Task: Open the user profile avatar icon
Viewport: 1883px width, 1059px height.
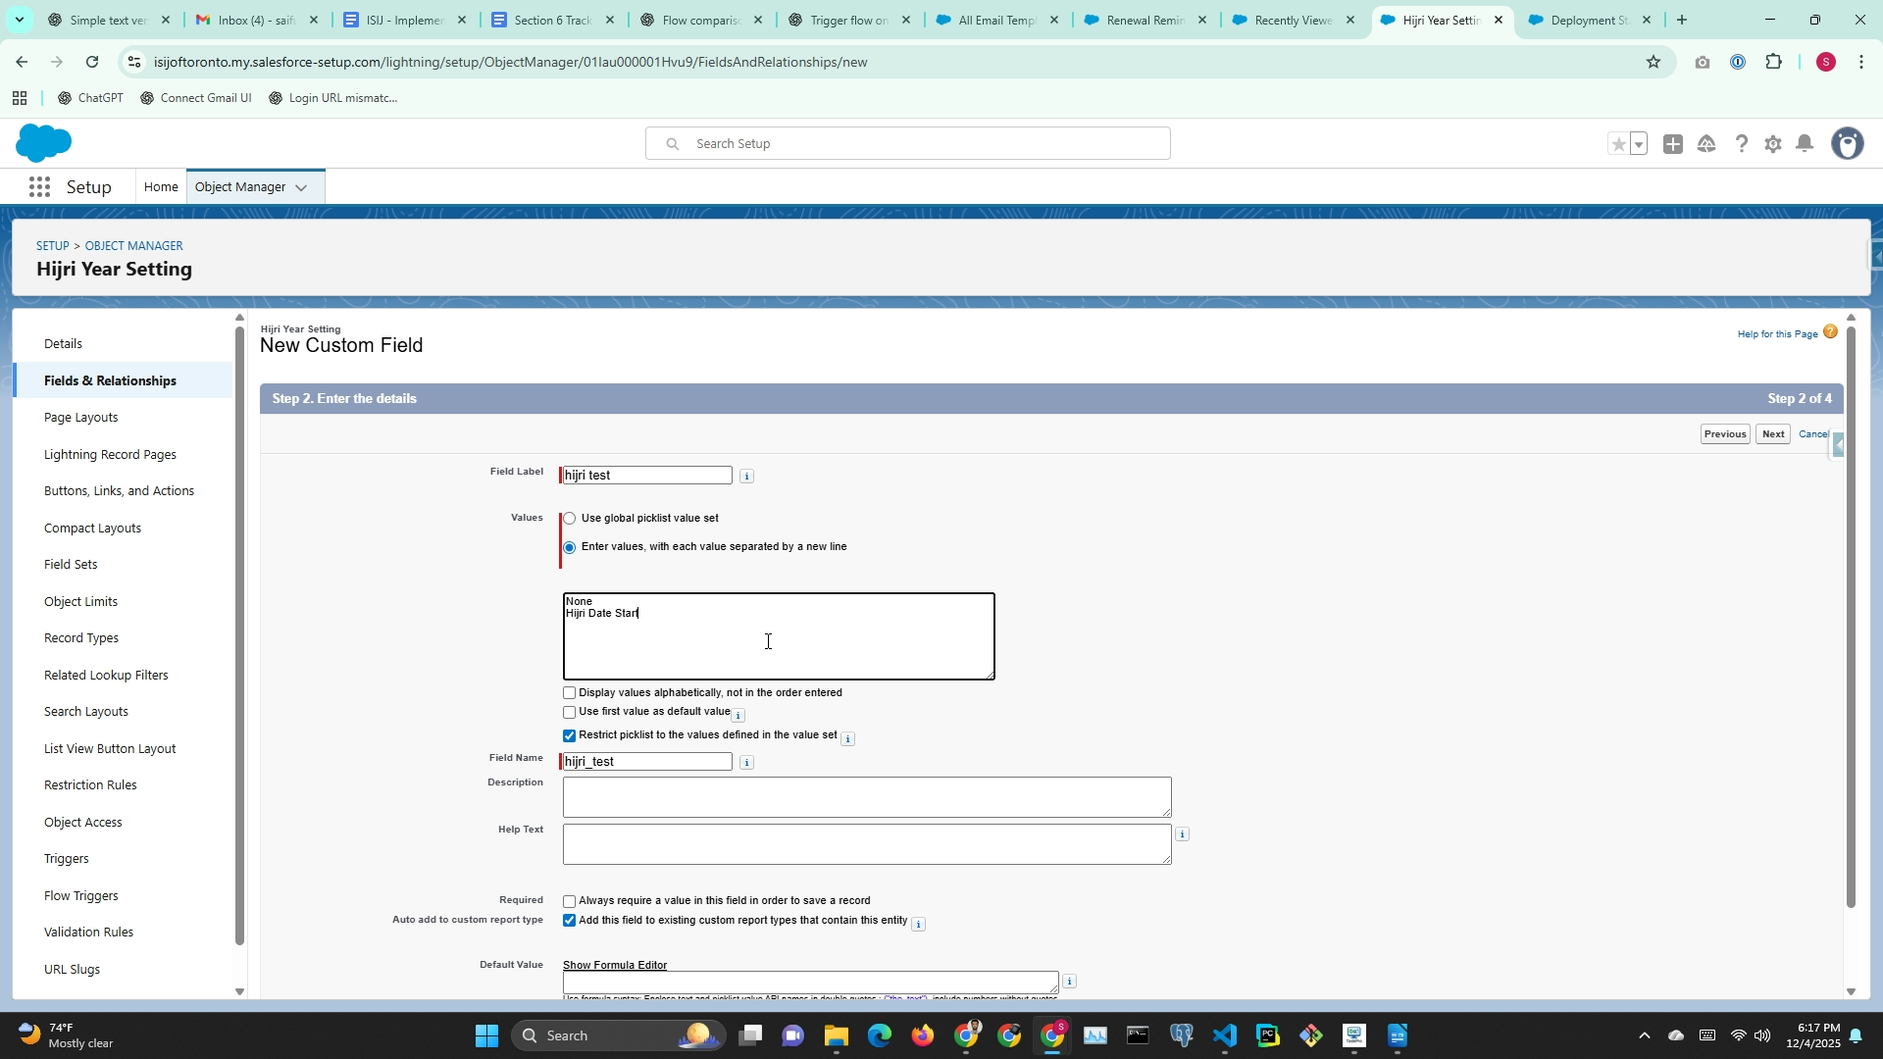Action: pyautogui.click(x=1847, y=144)
